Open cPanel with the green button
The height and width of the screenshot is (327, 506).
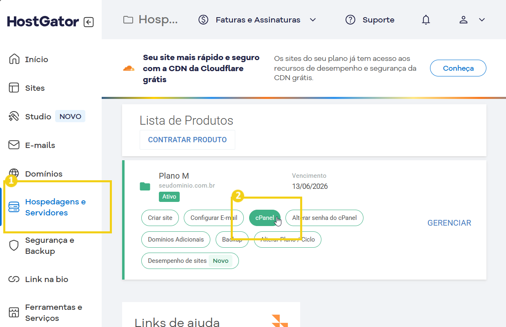click(265, 218)
